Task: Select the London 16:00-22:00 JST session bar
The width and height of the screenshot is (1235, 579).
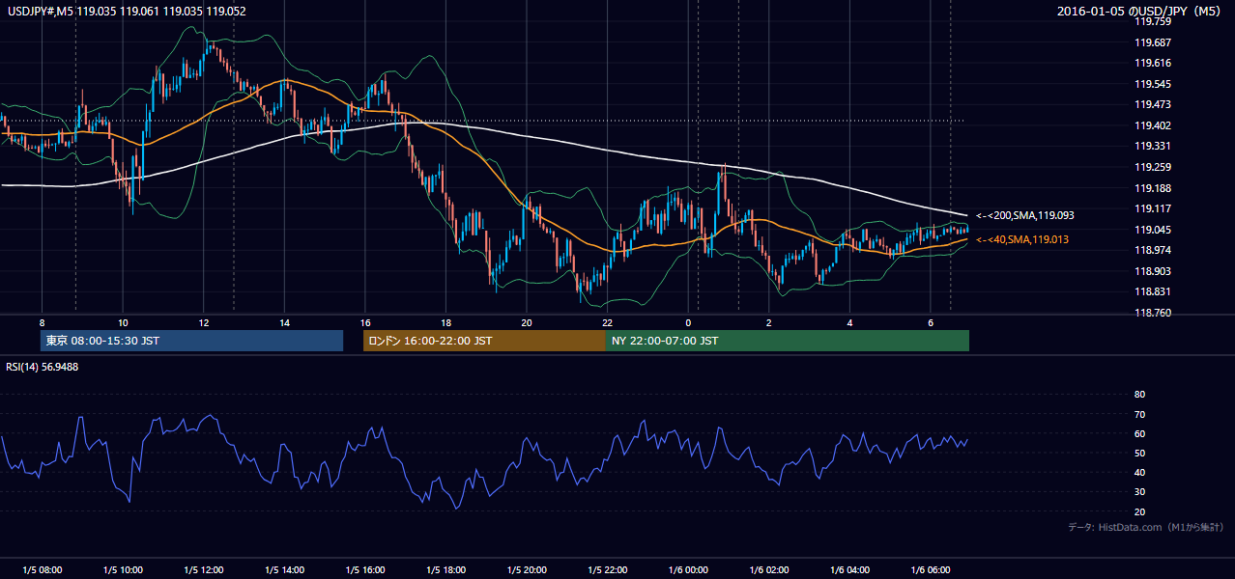Action: [x=484, y=341]
